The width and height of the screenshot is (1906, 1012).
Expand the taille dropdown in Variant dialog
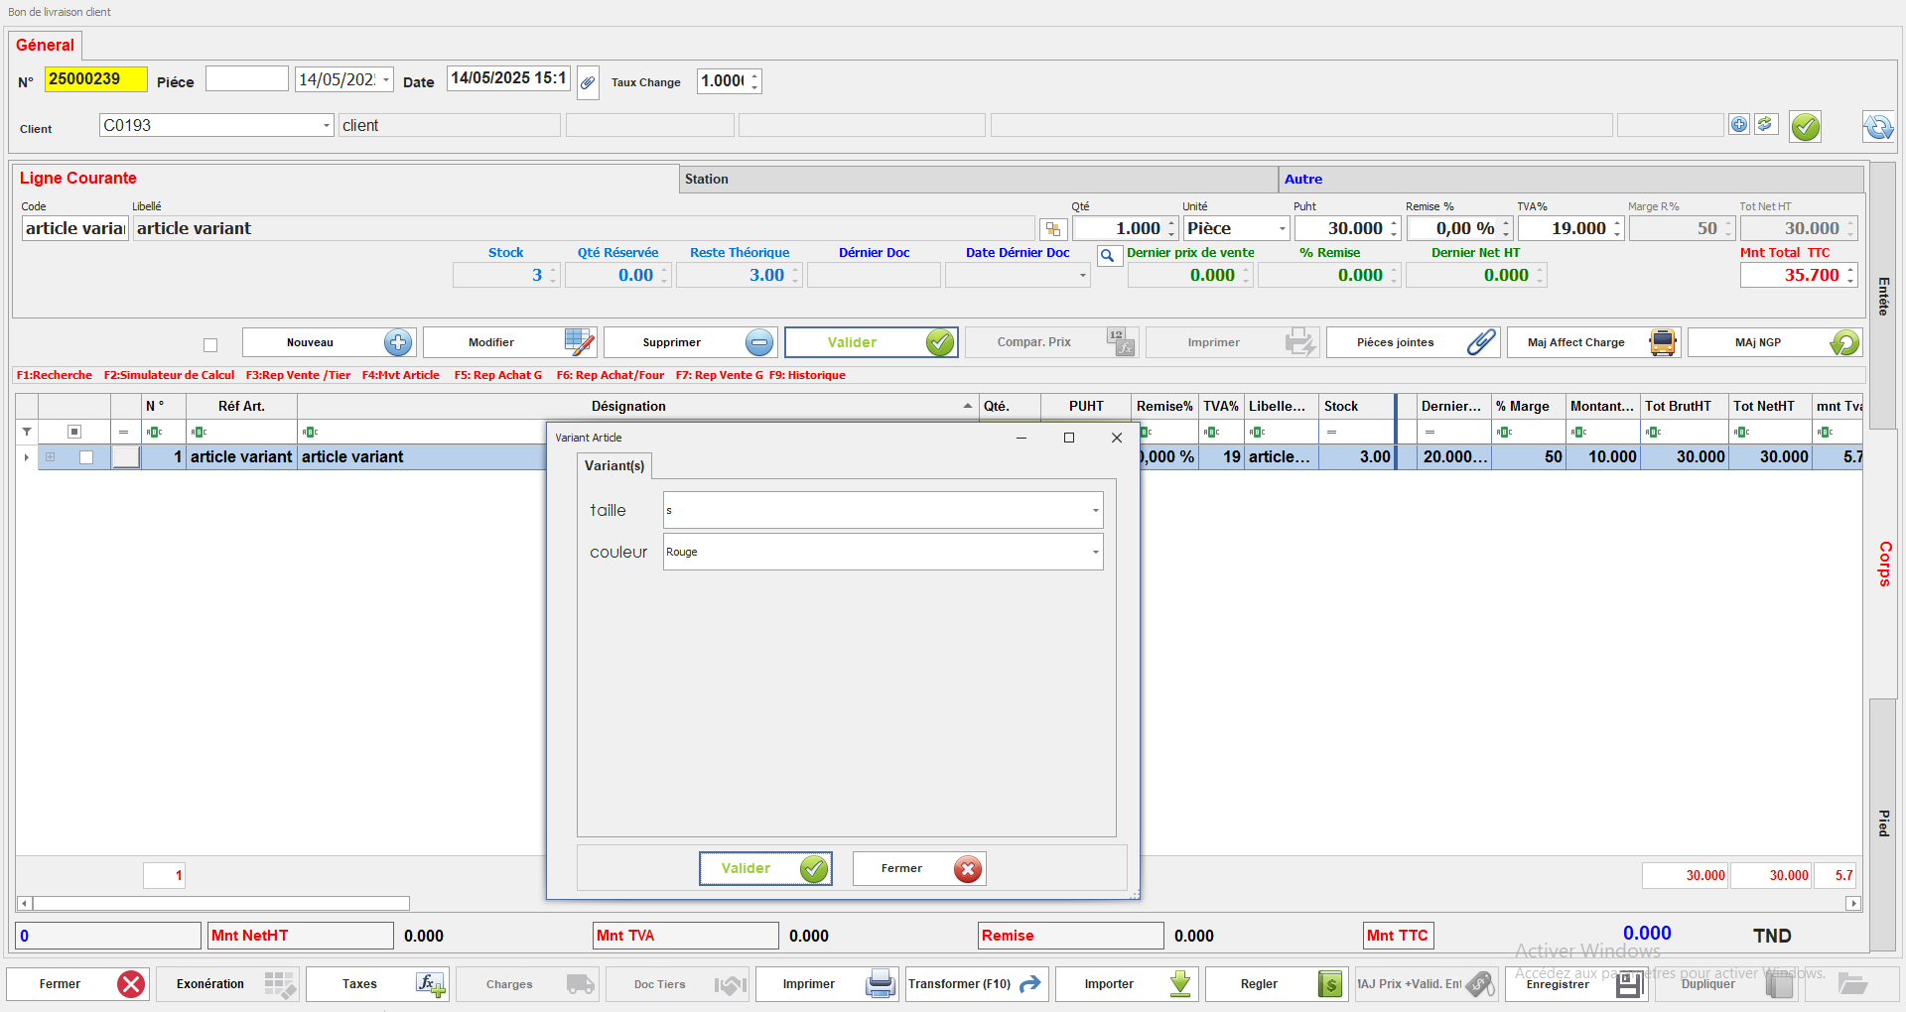coord(1095,511)
